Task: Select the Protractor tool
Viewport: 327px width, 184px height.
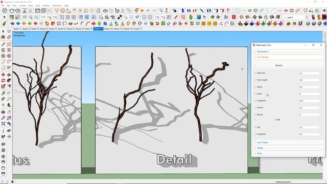Action: pyautogui.click(x=3, y=99)
